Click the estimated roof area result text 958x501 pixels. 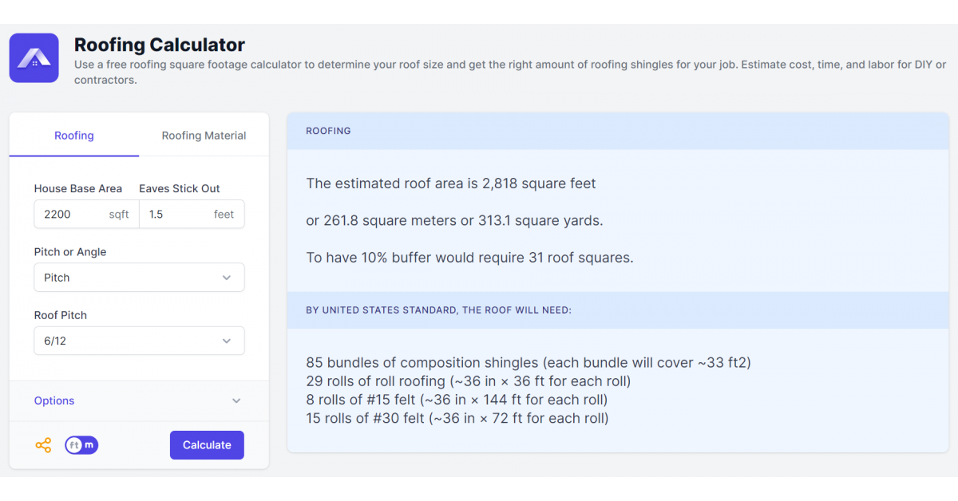point(451,183)
